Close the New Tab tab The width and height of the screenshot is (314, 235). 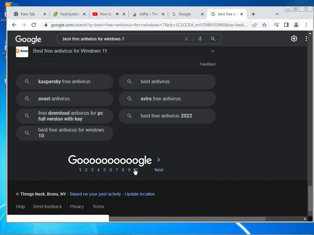pyautogui.click(x=45, y=14)
